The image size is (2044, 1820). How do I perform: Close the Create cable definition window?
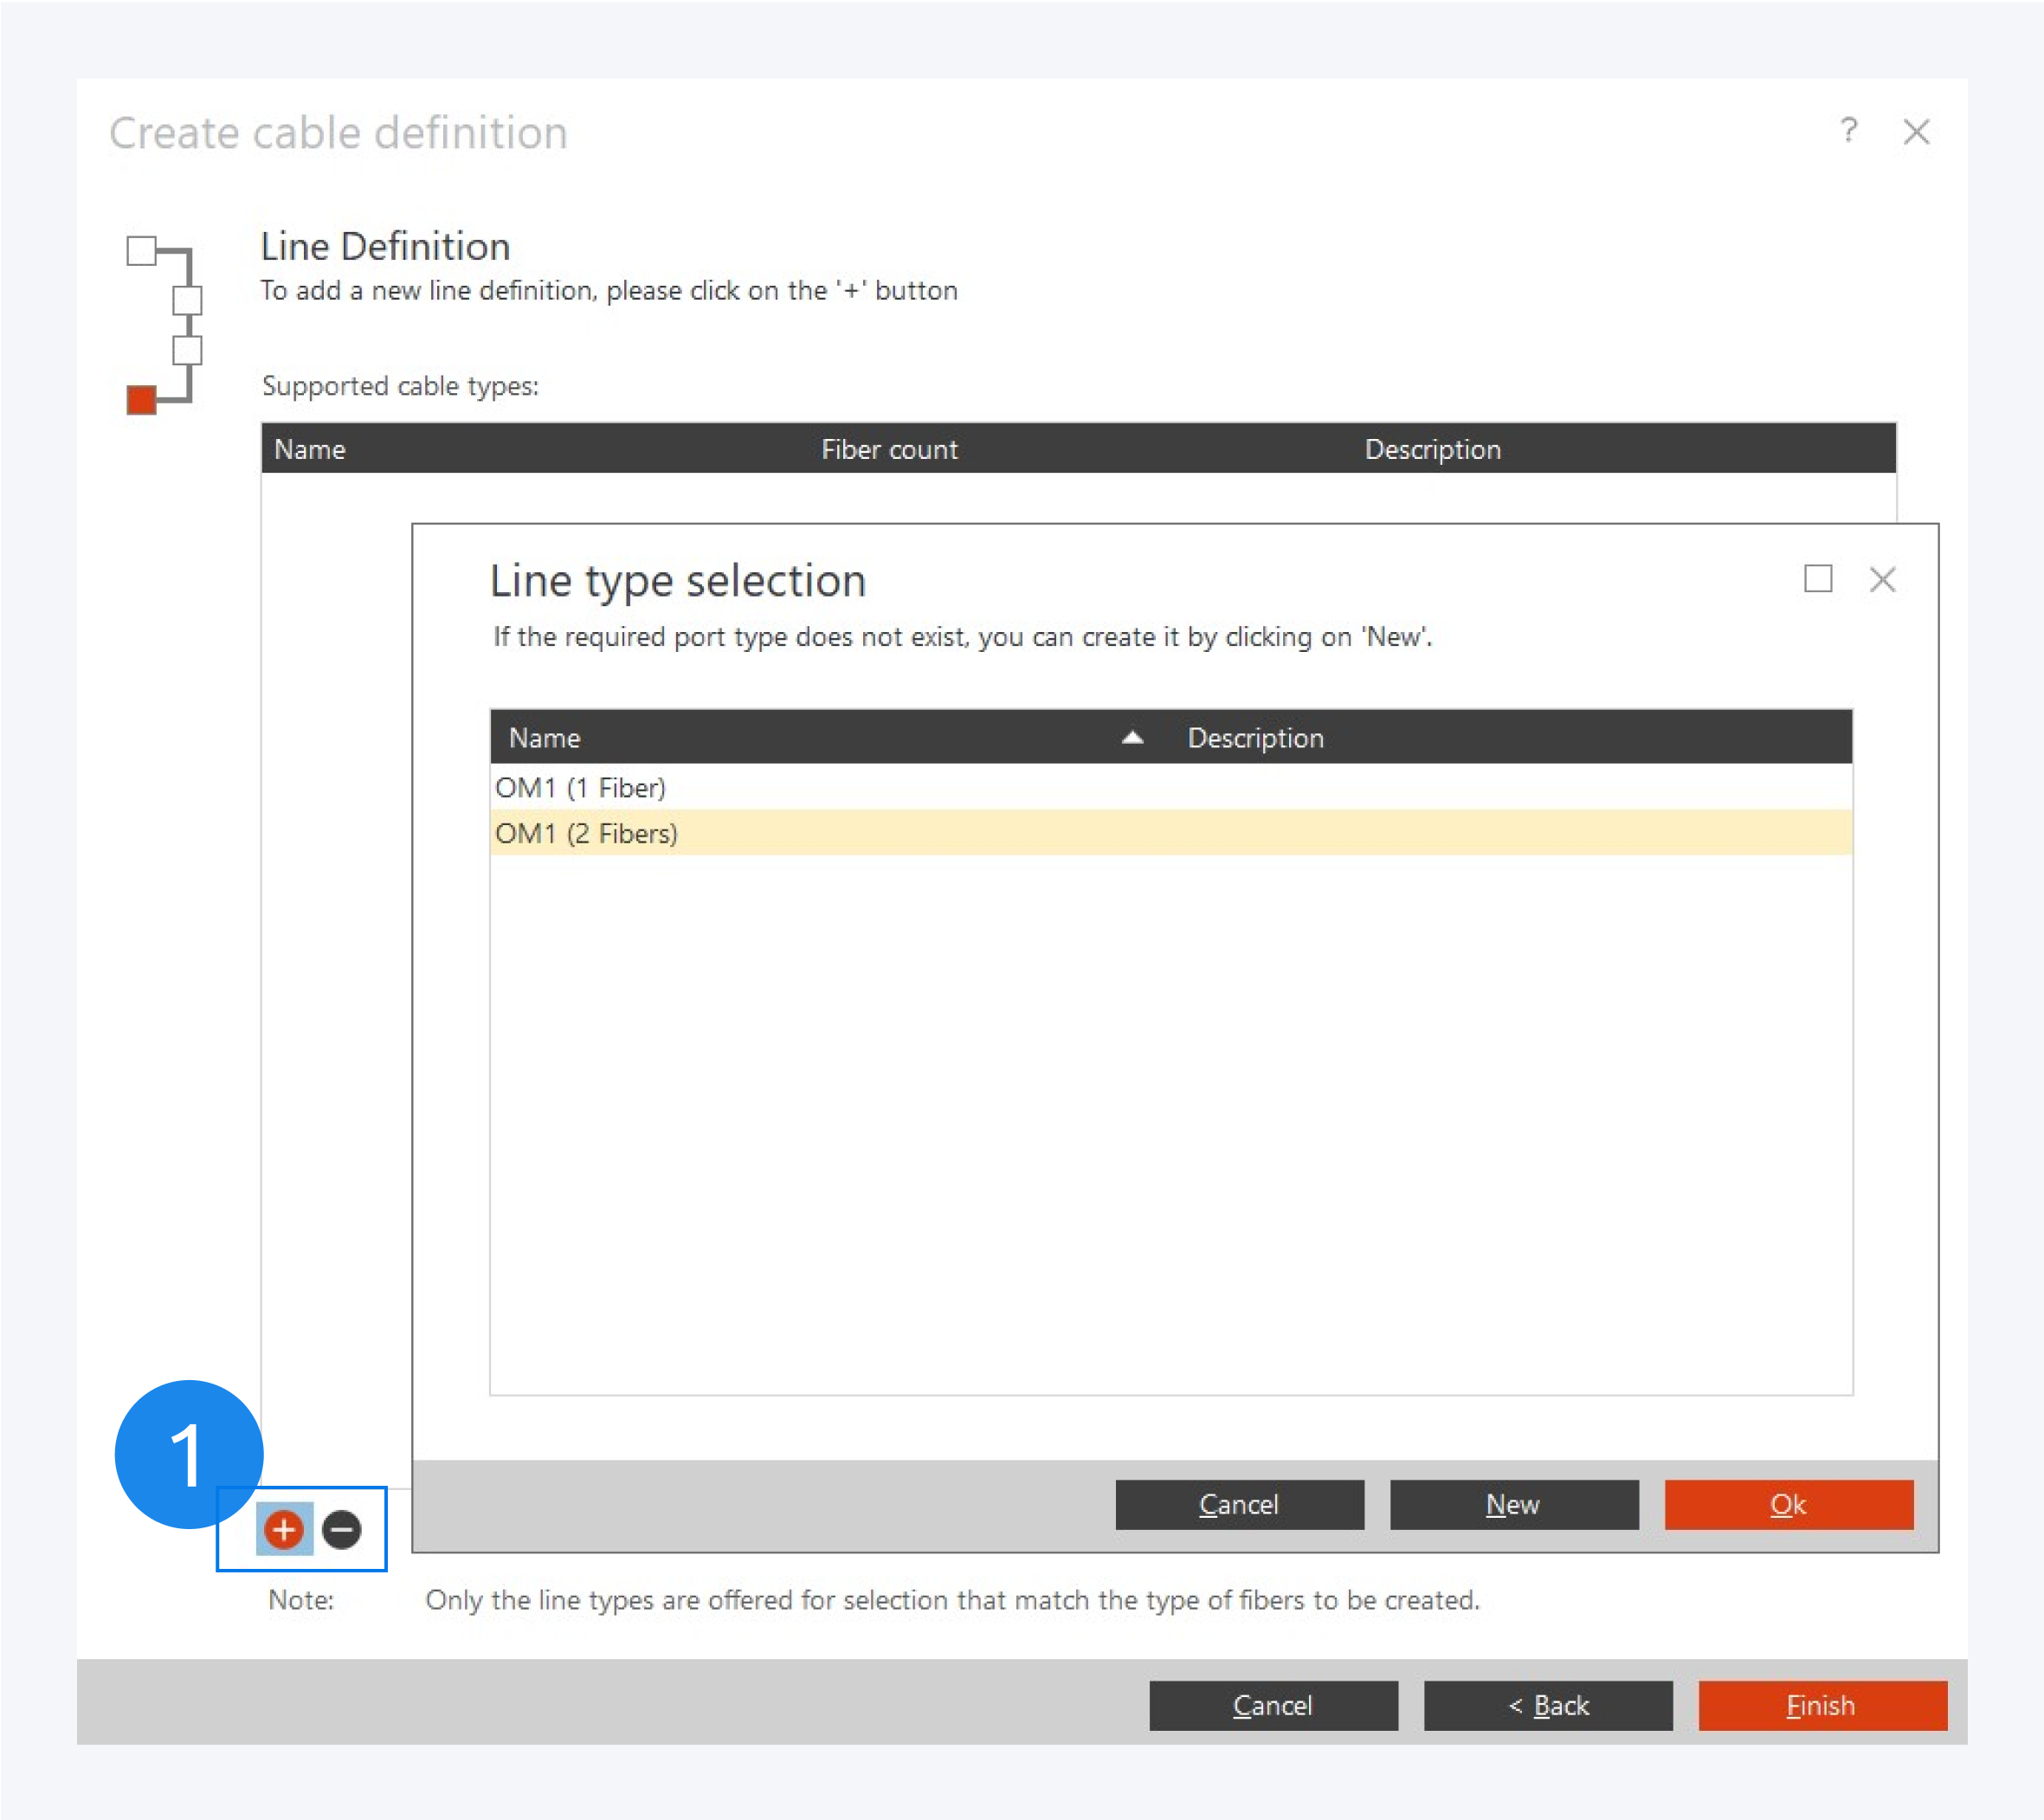click(x=1916, y=132)
